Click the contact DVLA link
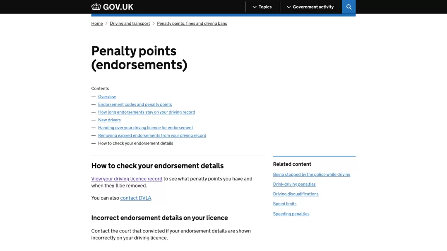The height and width of the screenshot is (251, 447). [x=136, y=198]
